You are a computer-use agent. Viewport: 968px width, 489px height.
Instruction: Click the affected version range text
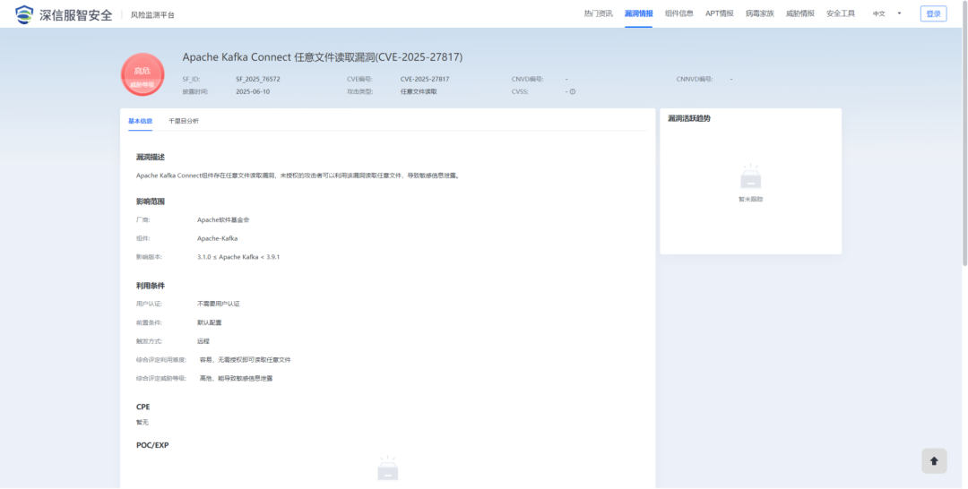click(238, 256)
